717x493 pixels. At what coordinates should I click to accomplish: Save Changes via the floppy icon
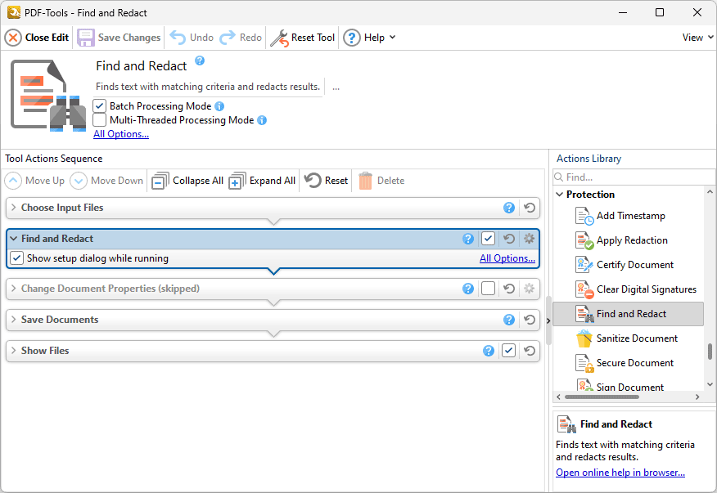(85, 38)
